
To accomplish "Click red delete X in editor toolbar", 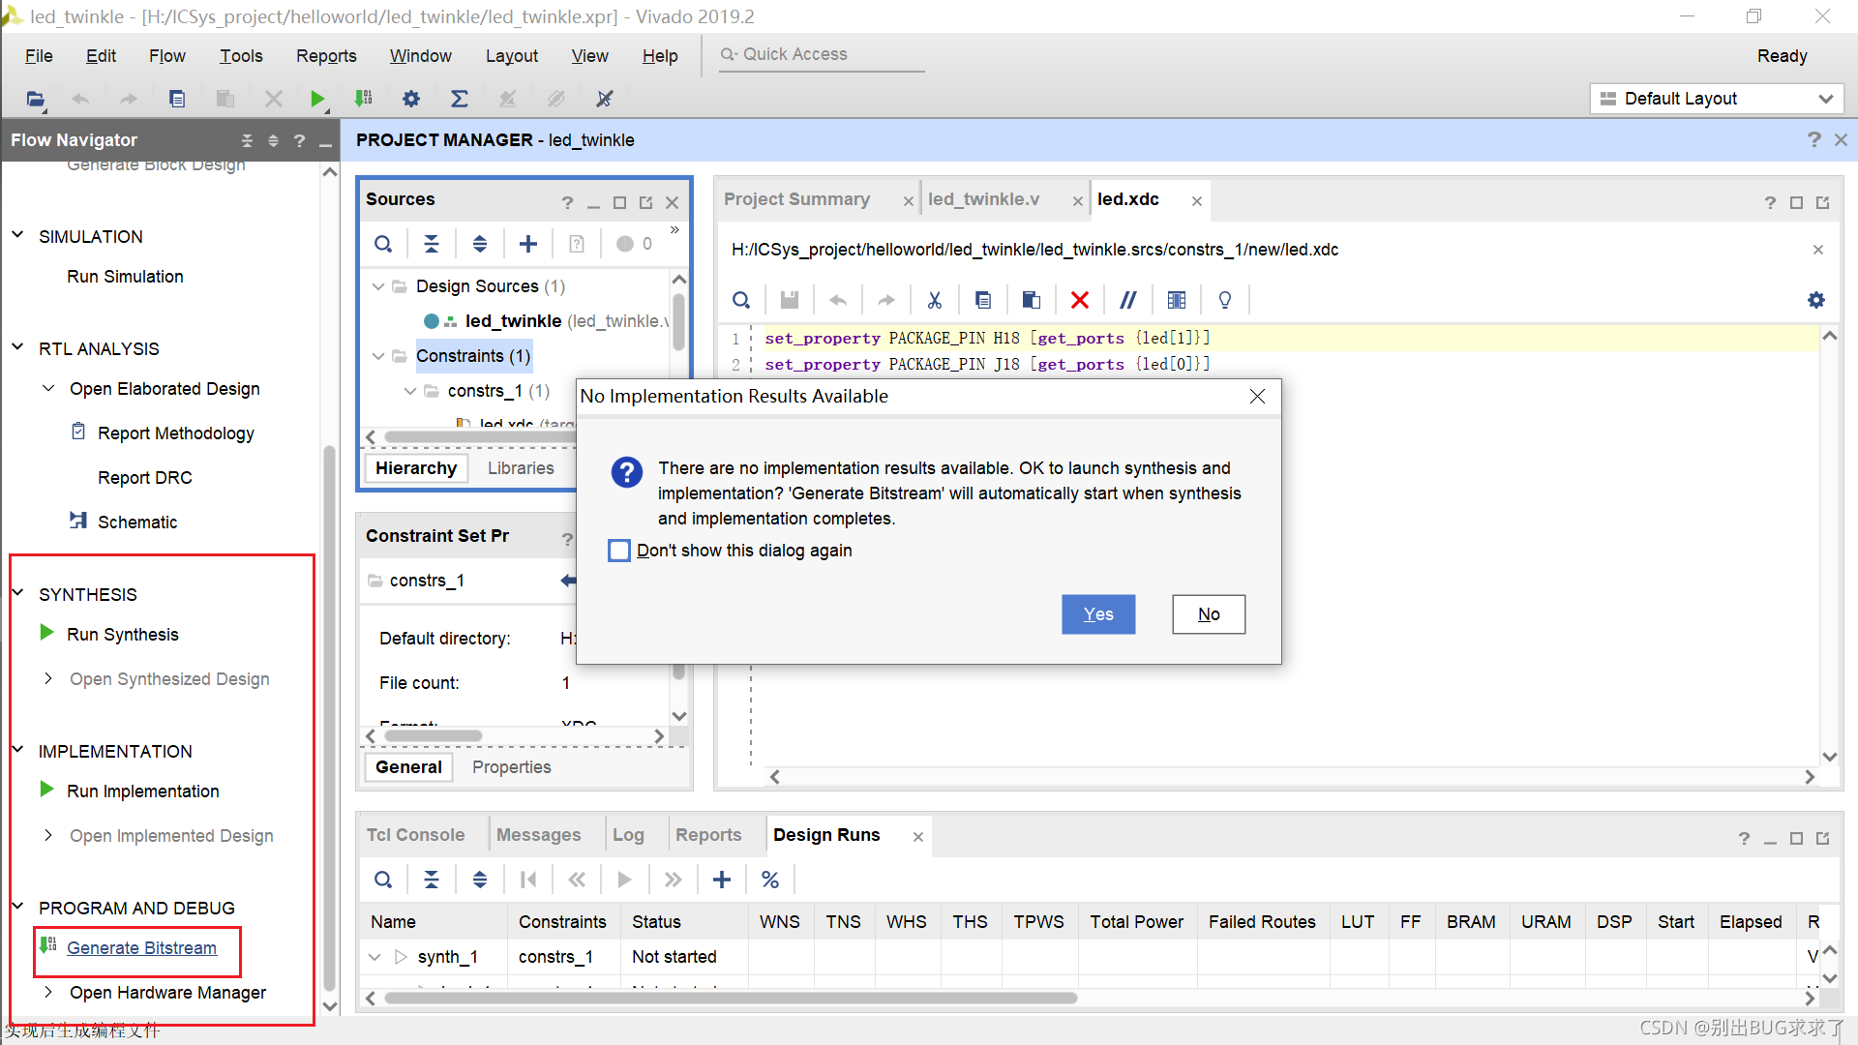I will click(x=1080, y=300).
